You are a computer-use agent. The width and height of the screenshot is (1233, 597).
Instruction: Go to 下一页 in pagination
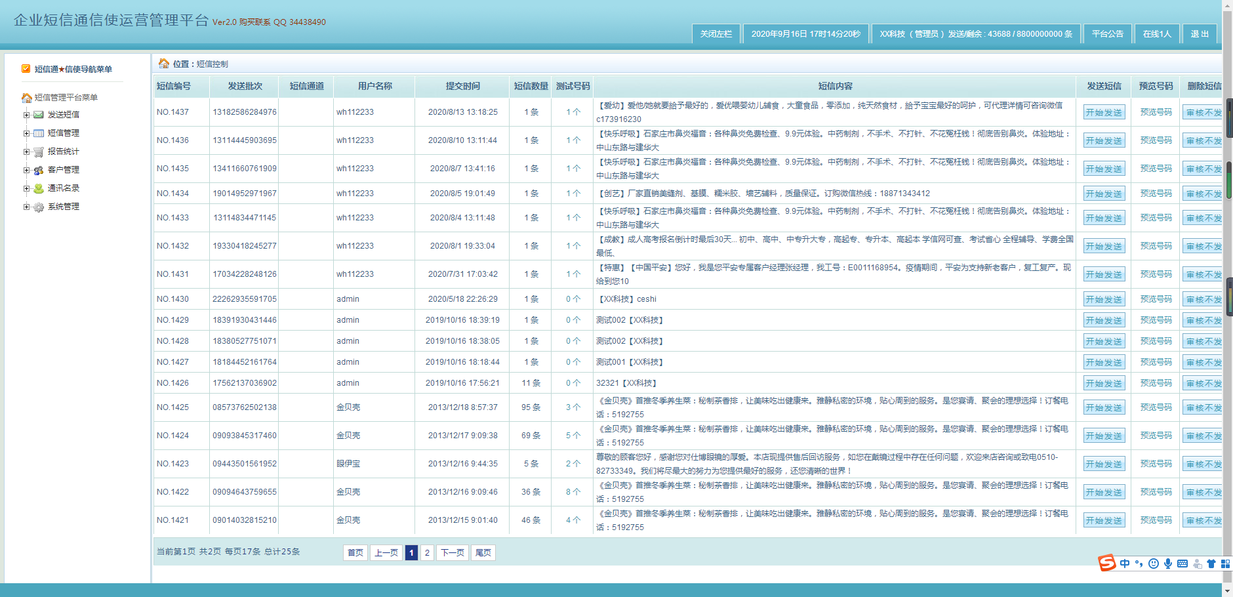click(x=452, y=552)
